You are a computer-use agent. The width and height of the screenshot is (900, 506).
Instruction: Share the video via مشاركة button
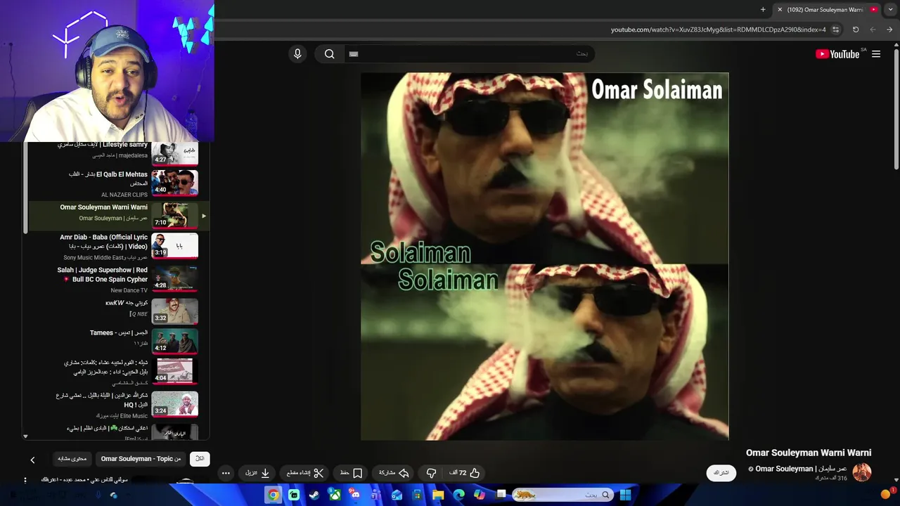393,473
